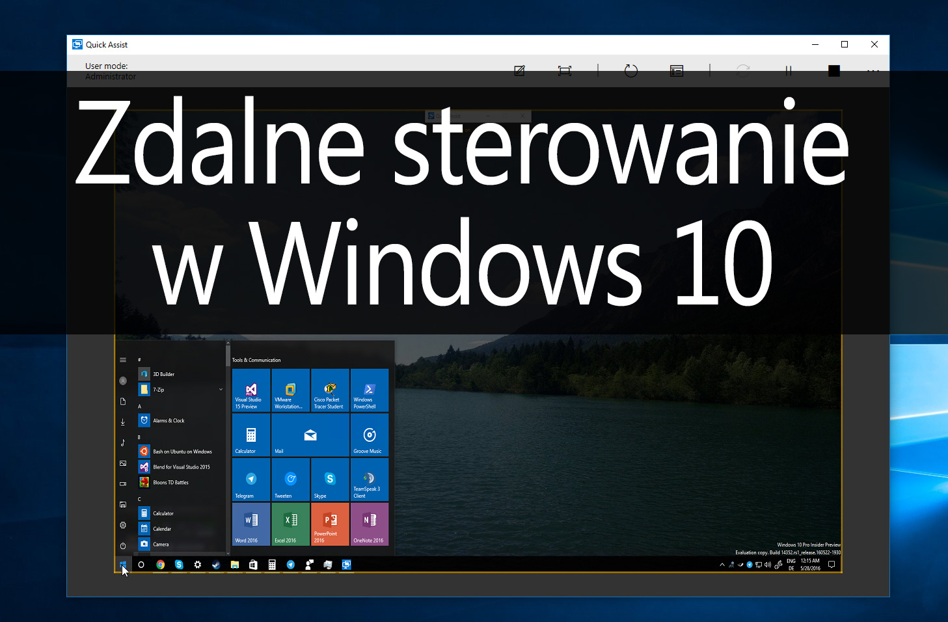Open the wide Mail tile

pos(310,435)
